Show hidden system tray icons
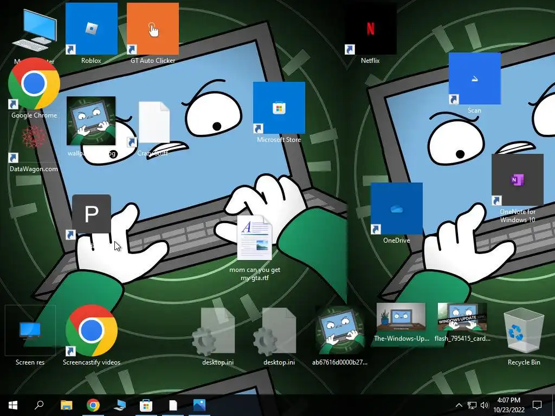The image size is (555, 416). [459, 405]
